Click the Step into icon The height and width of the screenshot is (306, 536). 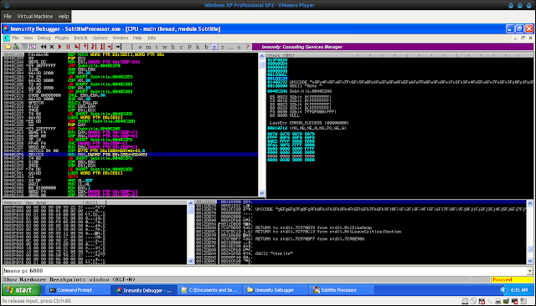coord(77,47)
